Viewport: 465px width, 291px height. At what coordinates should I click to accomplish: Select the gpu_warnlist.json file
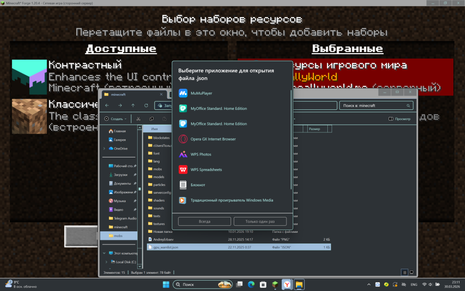point(239,247)
